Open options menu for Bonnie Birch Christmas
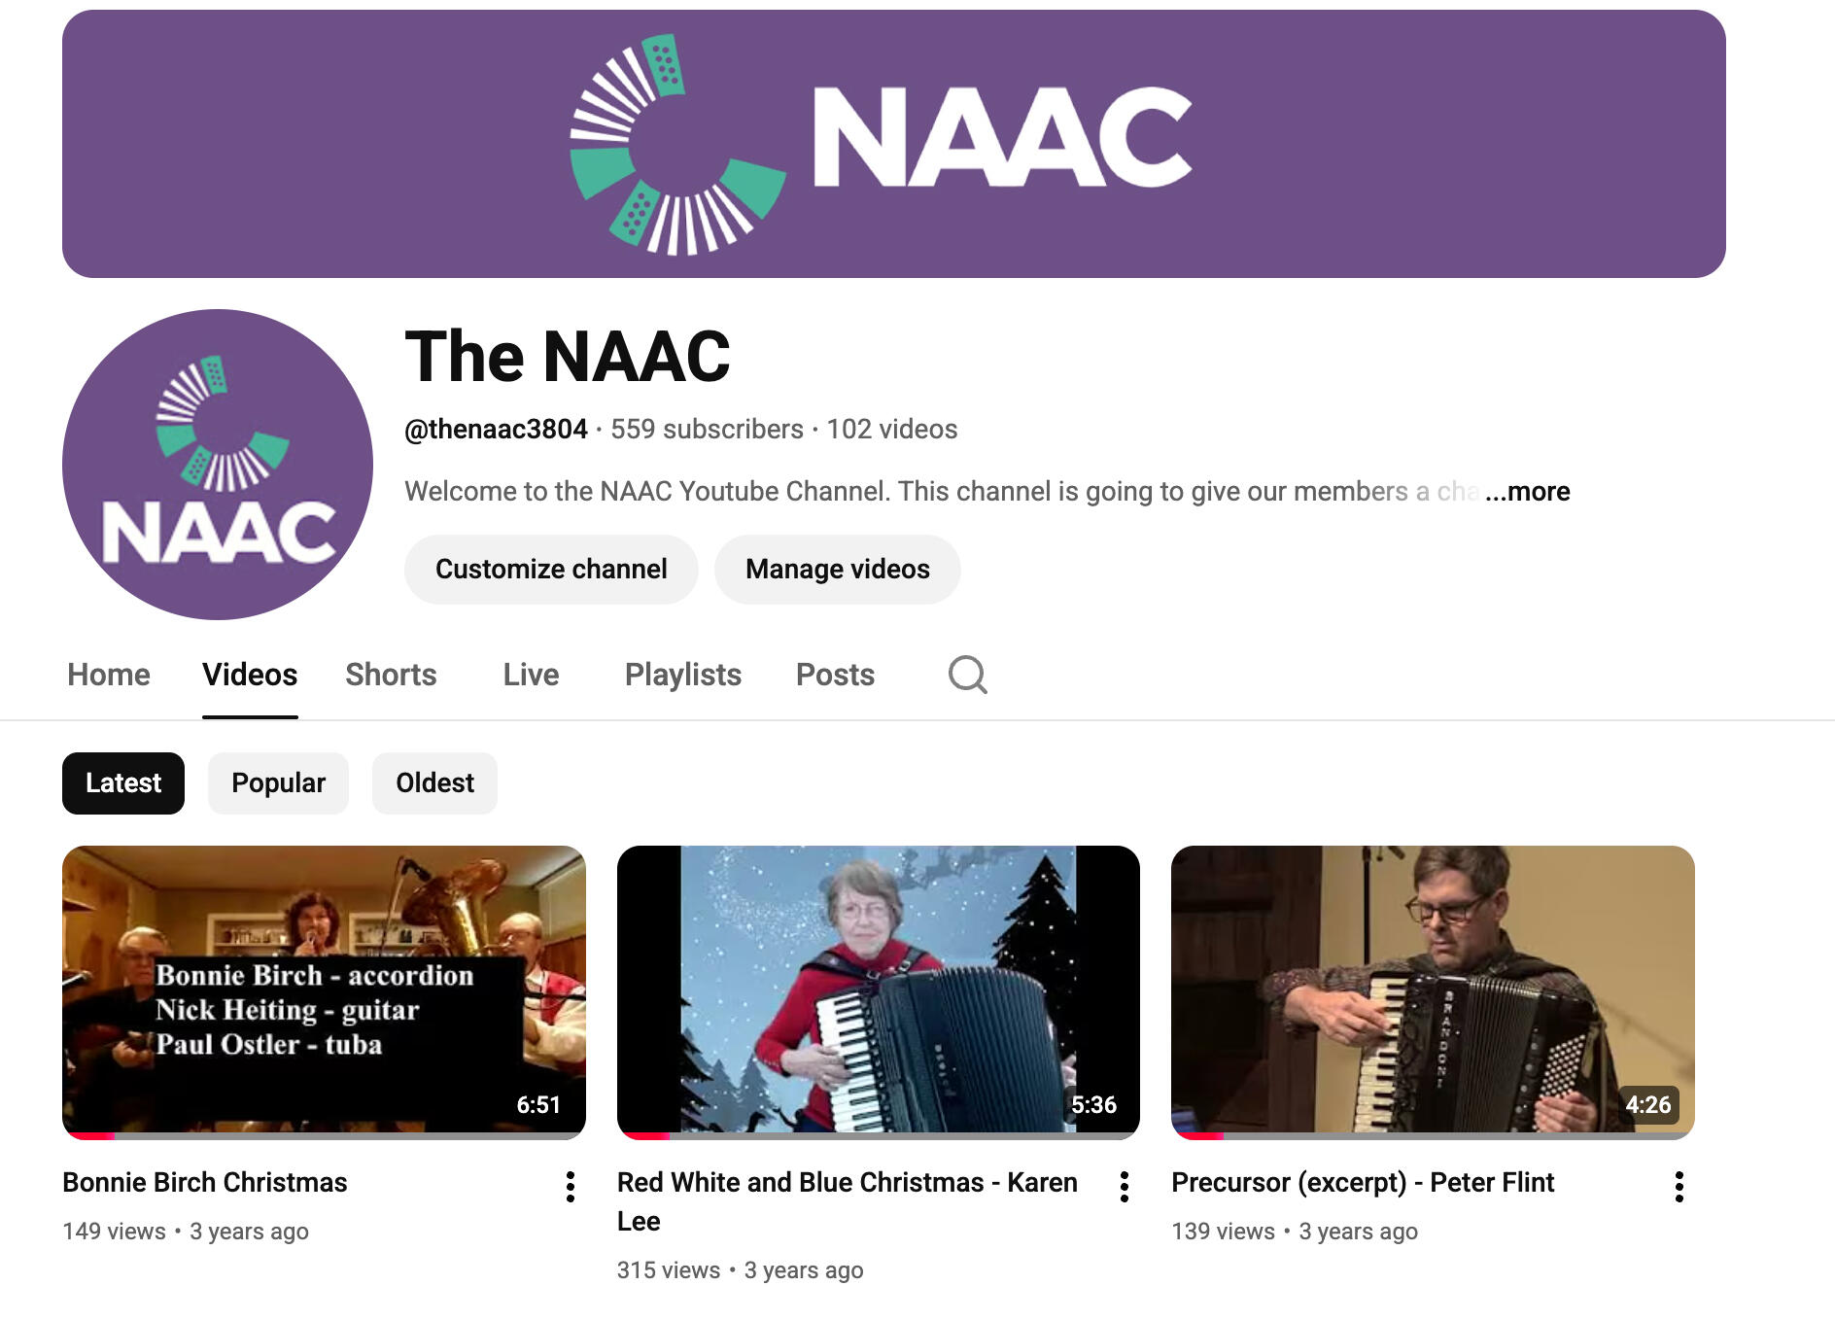This screenshot has height=1320, width=1835. point(571,1187)
